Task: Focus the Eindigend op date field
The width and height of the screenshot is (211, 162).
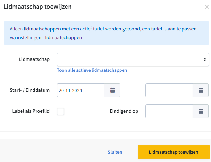Action: coord(169,111)
